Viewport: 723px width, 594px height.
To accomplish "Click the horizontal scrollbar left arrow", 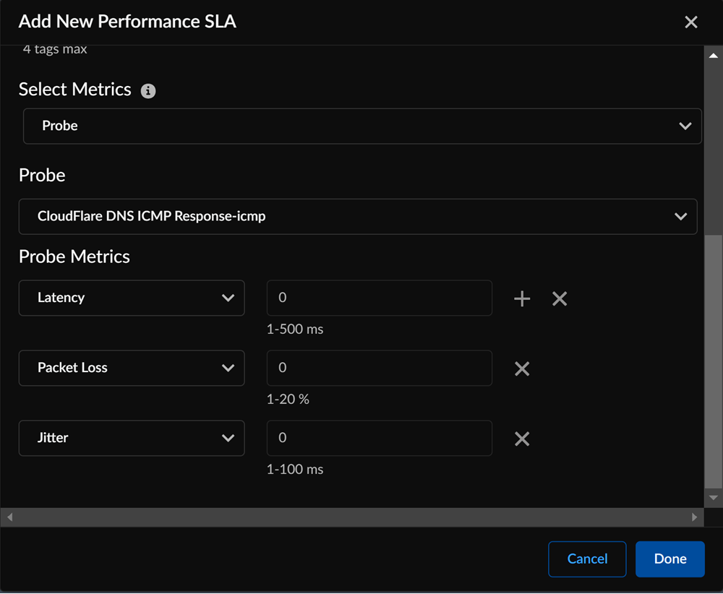I will [9, 517].
